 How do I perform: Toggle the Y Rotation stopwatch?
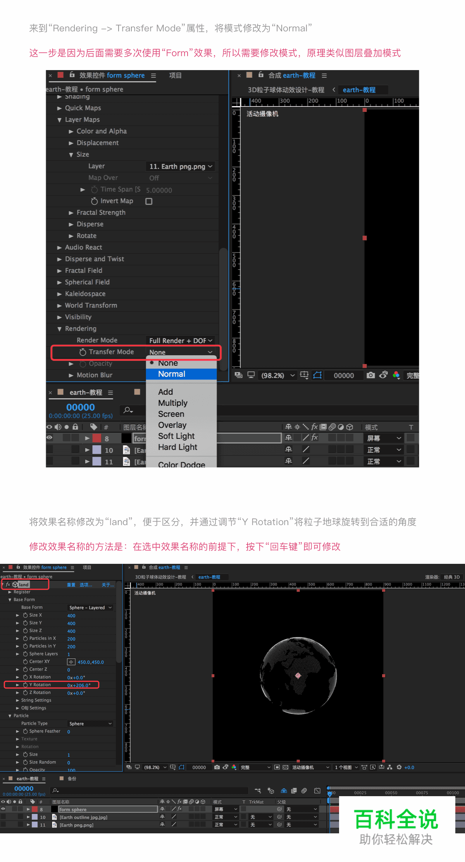point(25,685)
